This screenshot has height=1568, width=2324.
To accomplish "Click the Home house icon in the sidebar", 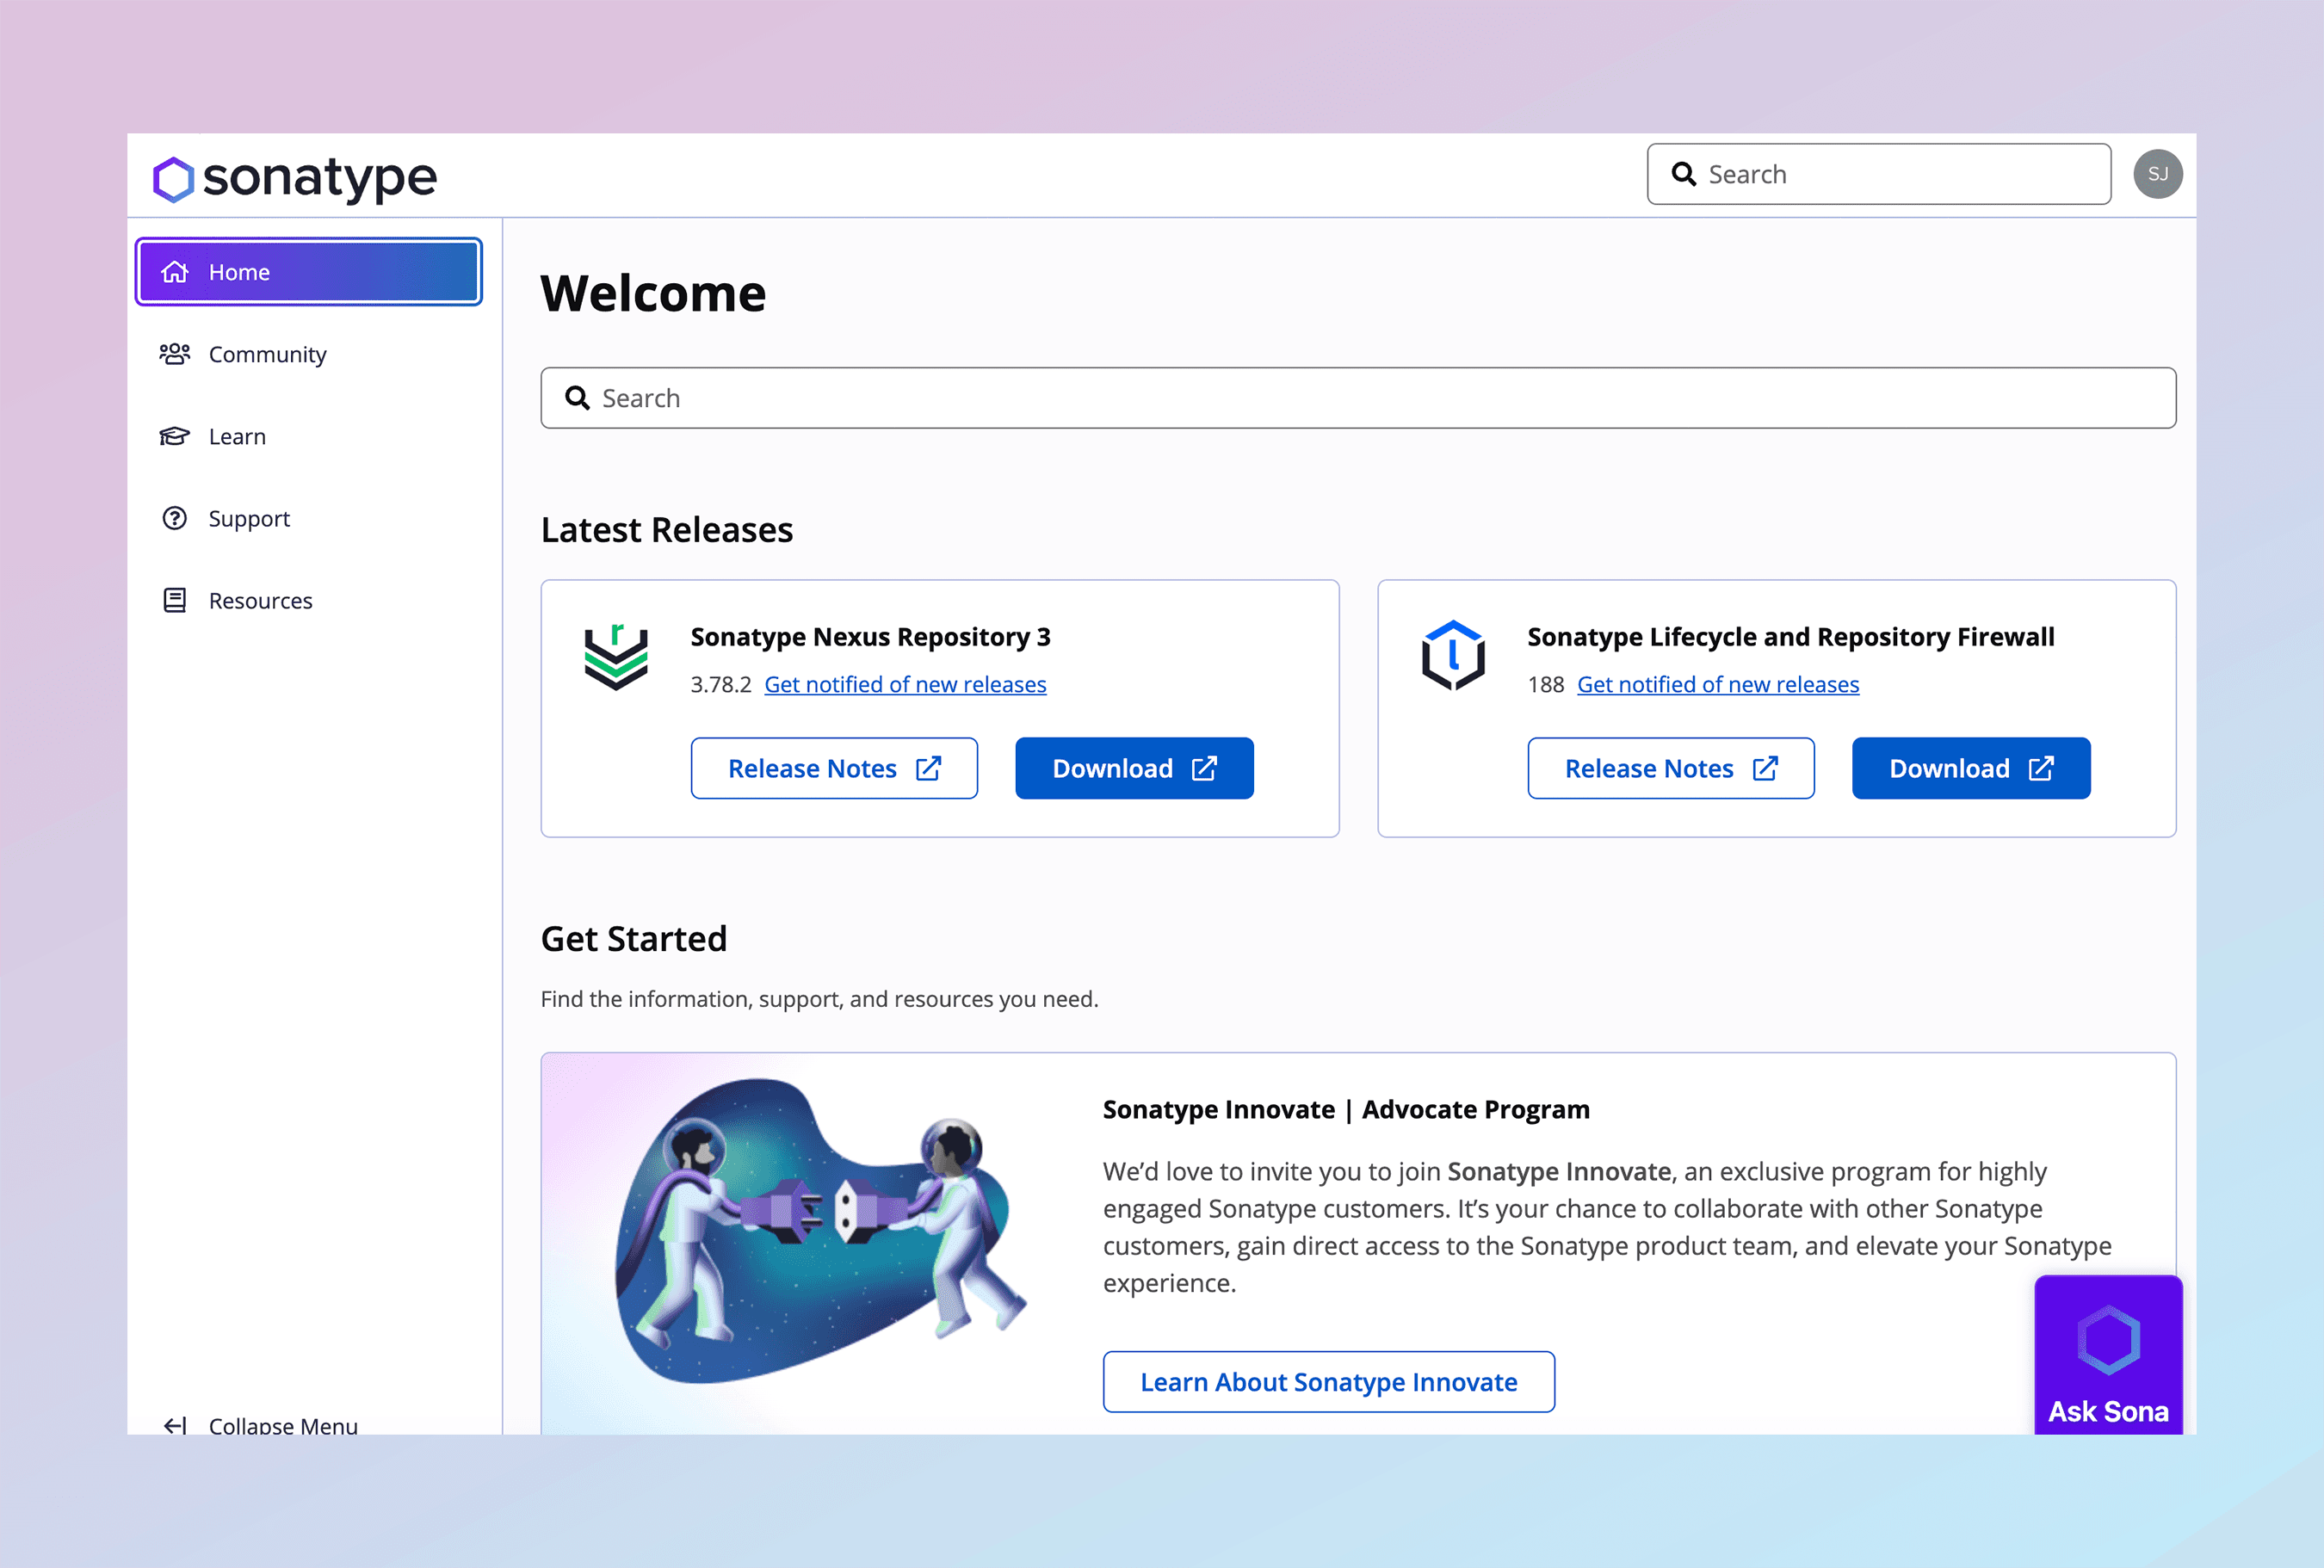I will [175, 272].
